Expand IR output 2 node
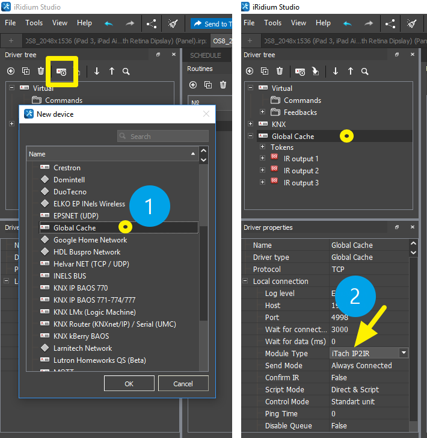 262,170
